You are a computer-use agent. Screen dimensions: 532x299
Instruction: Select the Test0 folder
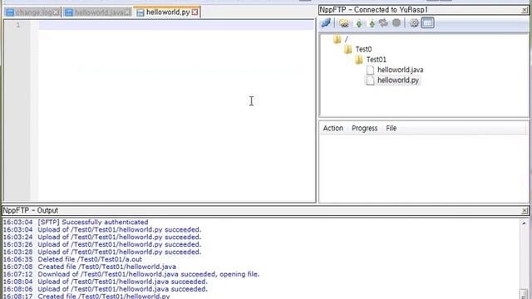[363, 50]
